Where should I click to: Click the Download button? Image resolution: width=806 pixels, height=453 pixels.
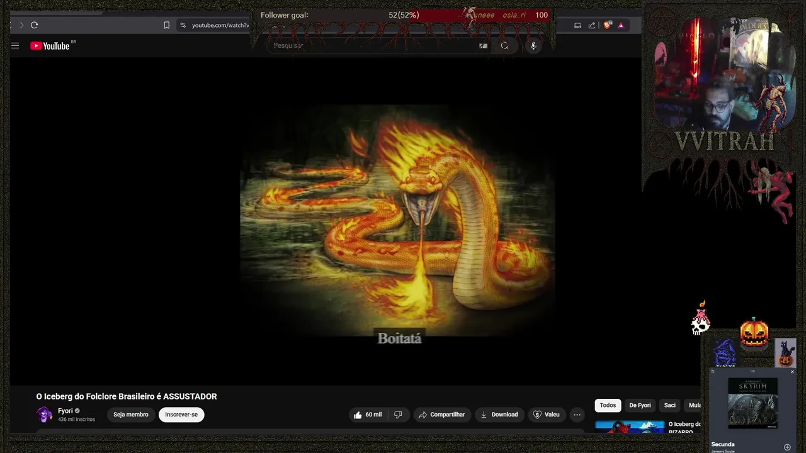[499, 415]
